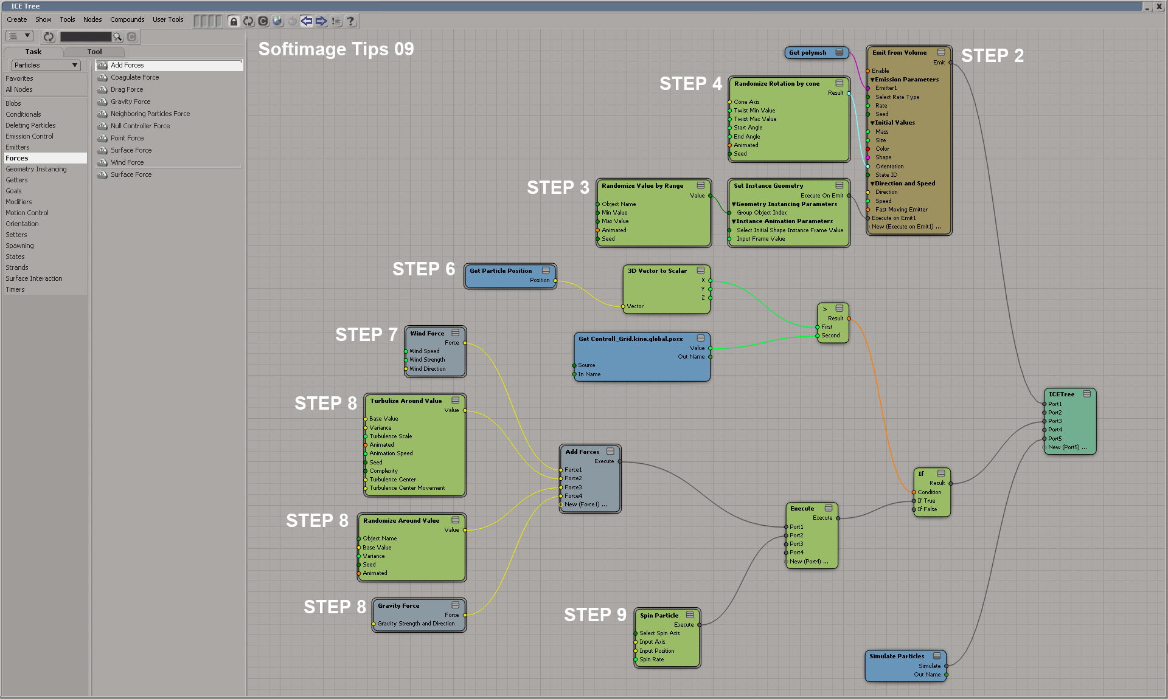
Task: Go forward with blue right arrow
Action: coord(321,21)
